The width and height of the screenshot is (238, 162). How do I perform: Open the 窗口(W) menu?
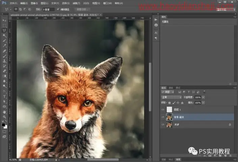coord(107,3)
